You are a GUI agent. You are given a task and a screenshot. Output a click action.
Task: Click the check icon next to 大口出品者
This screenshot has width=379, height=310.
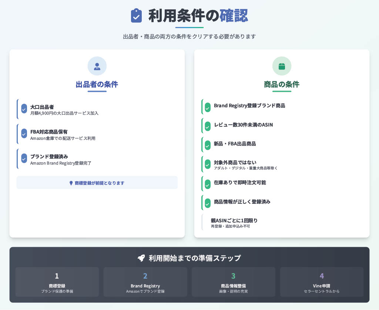tap(24, 109)
